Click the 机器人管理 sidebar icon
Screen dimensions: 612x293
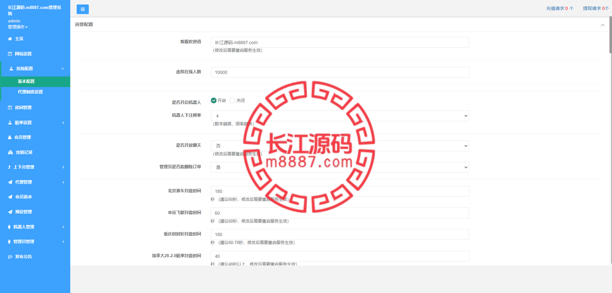coord(9,227)
